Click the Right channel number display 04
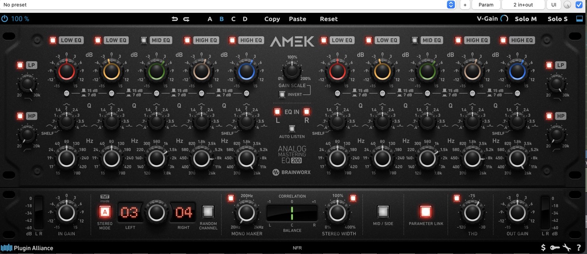 pos(183,212)
